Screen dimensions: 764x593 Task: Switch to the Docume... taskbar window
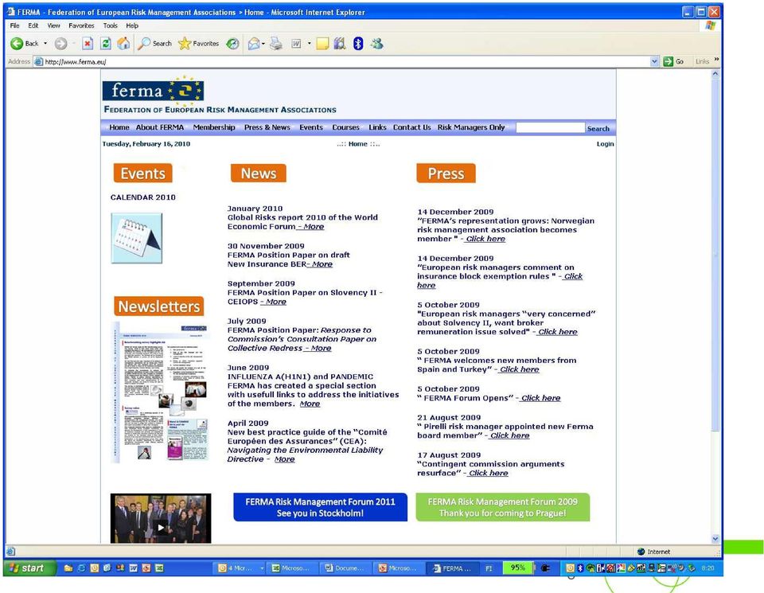pyautogui.click(x=345, y=568)
